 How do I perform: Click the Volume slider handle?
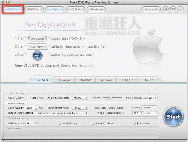111,98
